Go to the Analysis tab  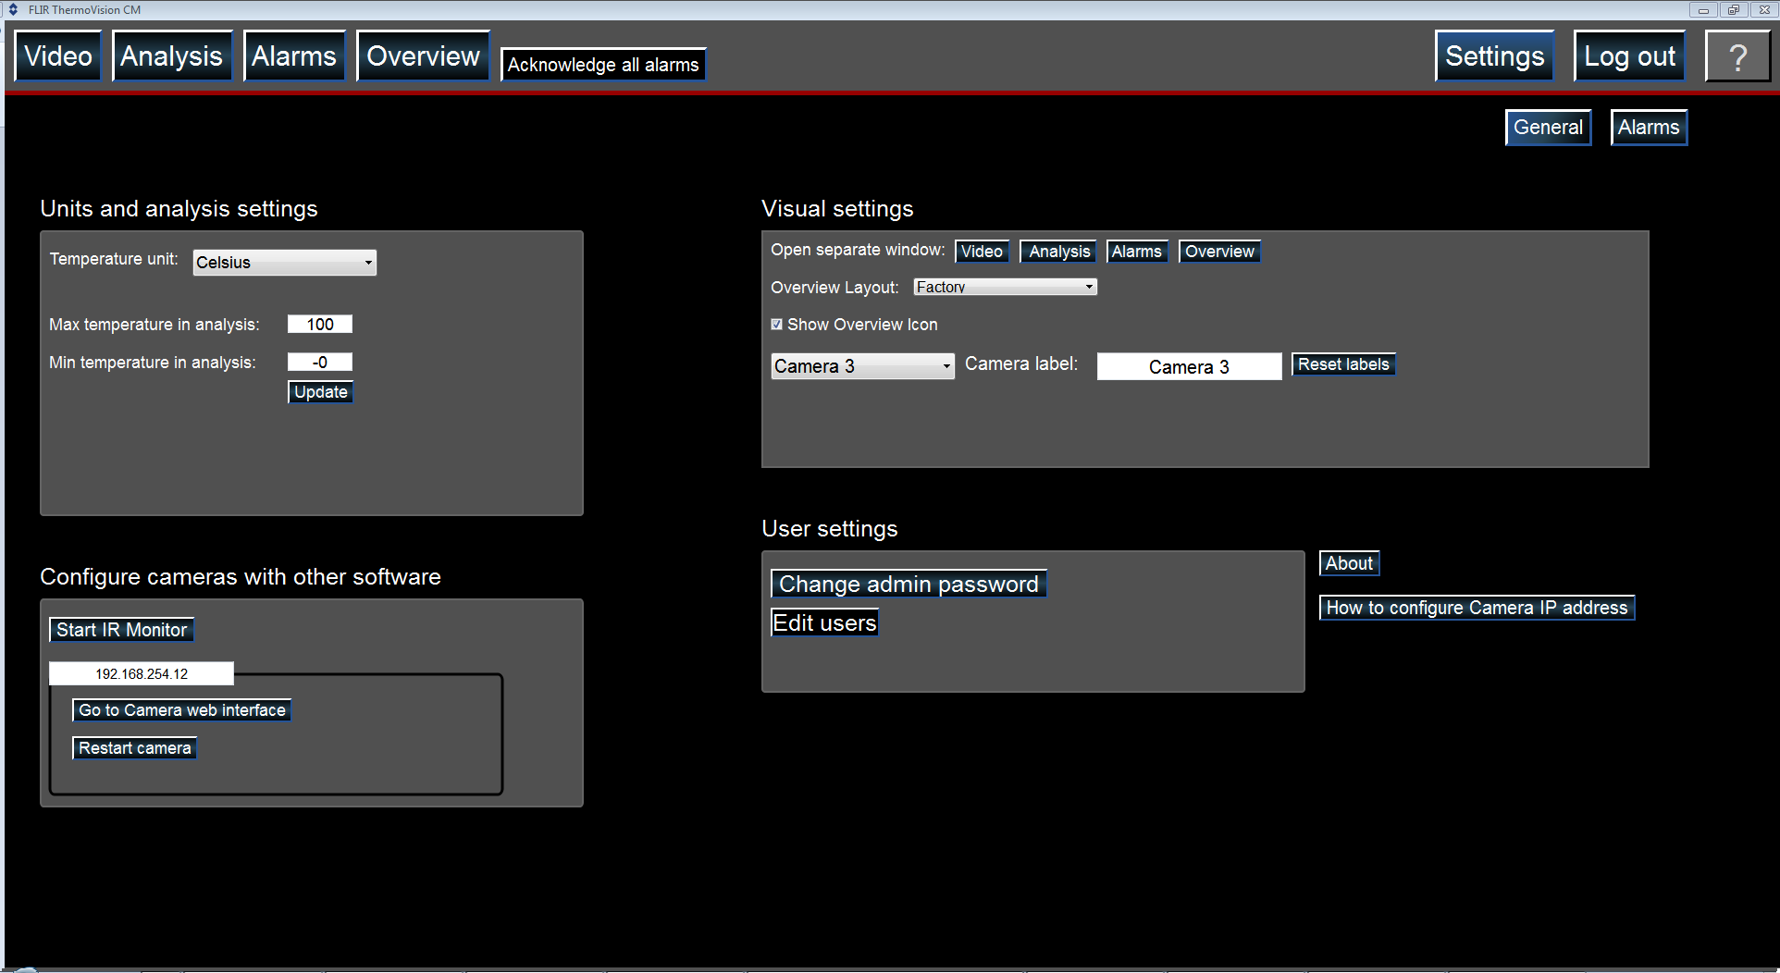point(172,56)
